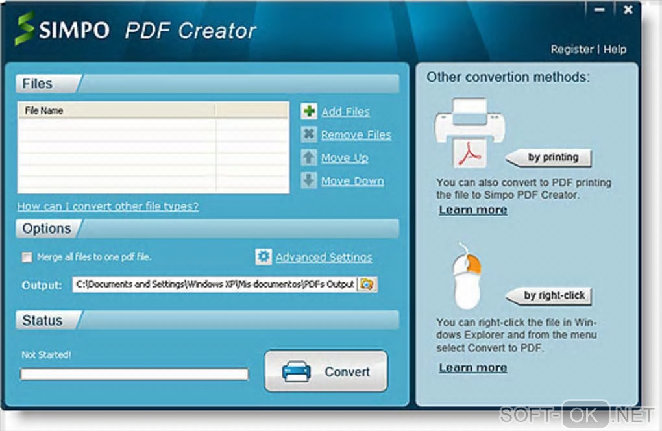
Task: Click the green plus Add Files icon
Action: pos(309,112)
